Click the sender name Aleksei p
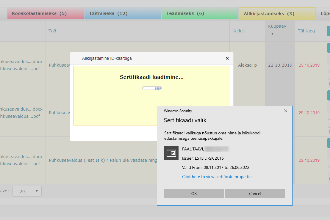Screen dimensions: 330x220 coord(247,65)
